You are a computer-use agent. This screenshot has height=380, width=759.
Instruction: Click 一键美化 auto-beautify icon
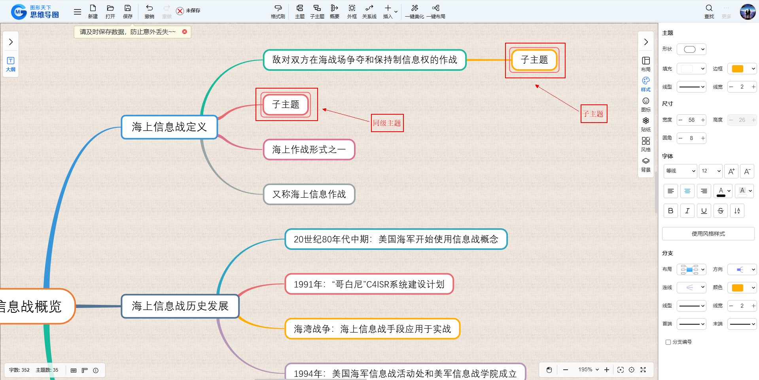[414, 8]
